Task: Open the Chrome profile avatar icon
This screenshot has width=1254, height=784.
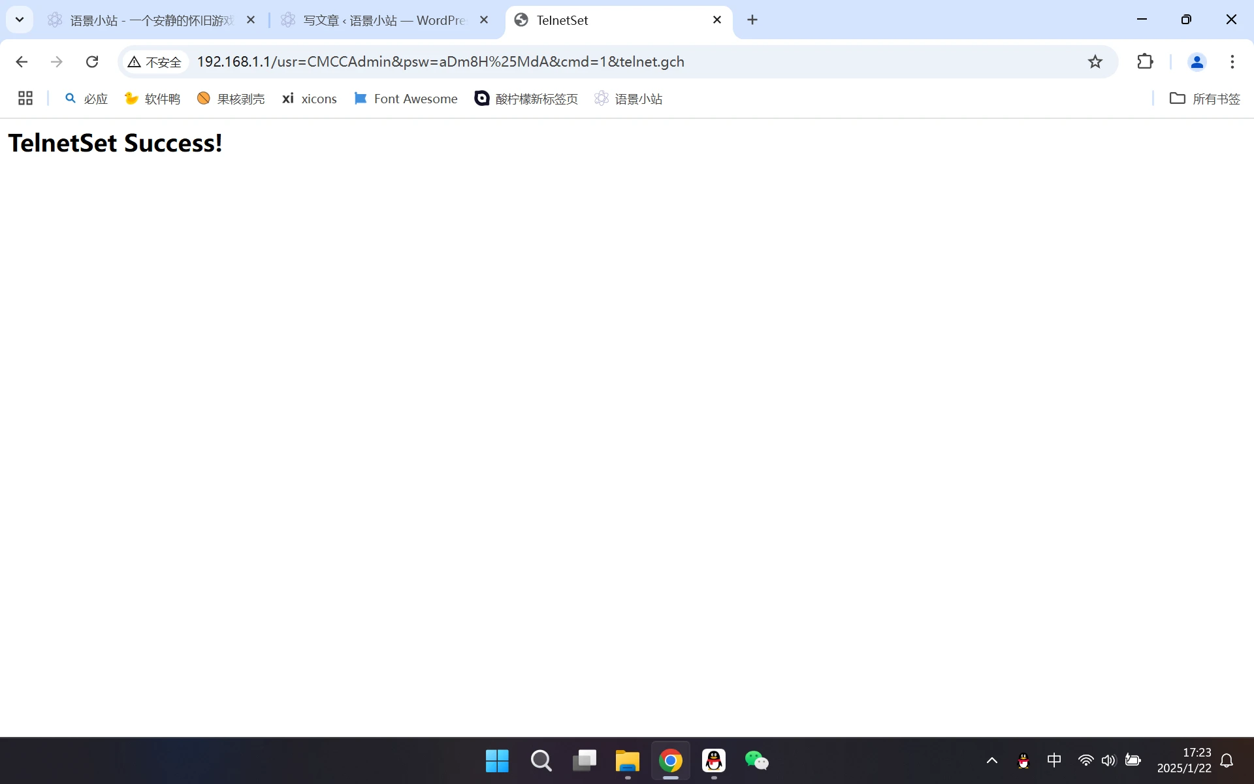Action: pos(1197,61)
